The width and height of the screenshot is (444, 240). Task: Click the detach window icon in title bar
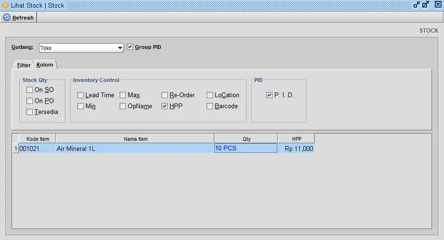point(417,5)
